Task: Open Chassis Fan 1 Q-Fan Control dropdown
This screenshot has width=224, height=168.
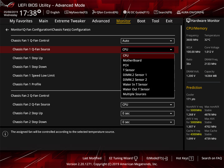Action: coord(147,41)
